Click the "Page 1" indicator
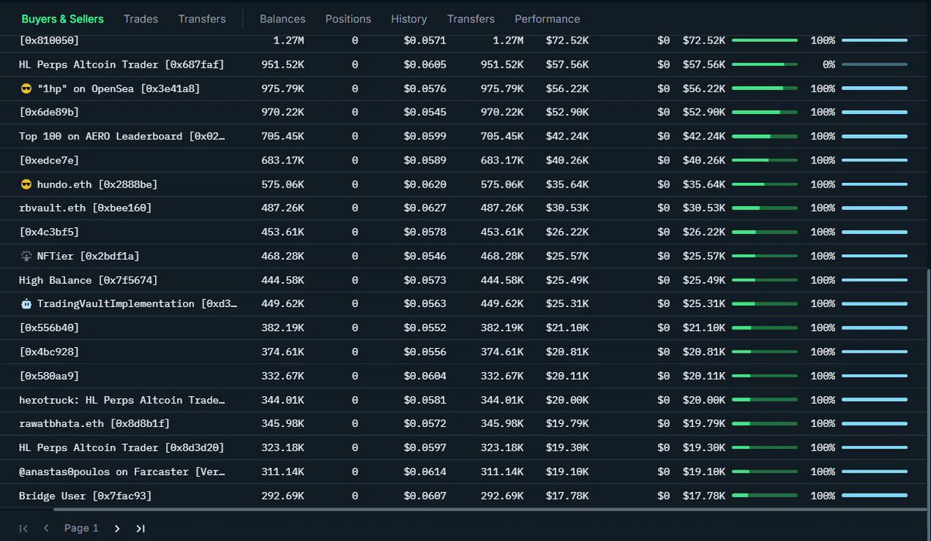Screen dimensions: 931x541 81,529
